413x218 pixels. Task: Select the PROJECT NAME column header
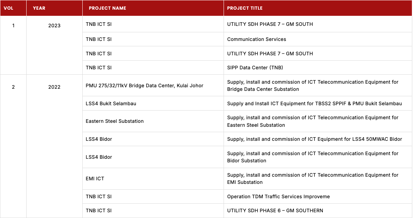tap(107, 8)
